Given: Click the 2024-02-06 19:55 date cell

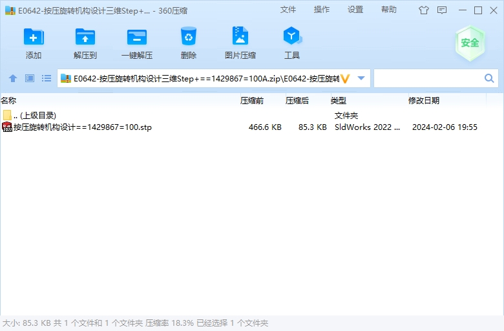Looking at the screenshot, I should click(445, 127).
